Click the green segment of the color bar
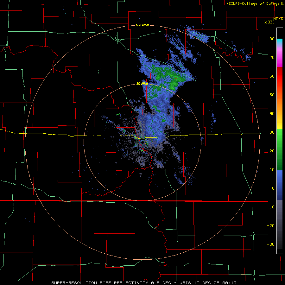 (280, 149)
